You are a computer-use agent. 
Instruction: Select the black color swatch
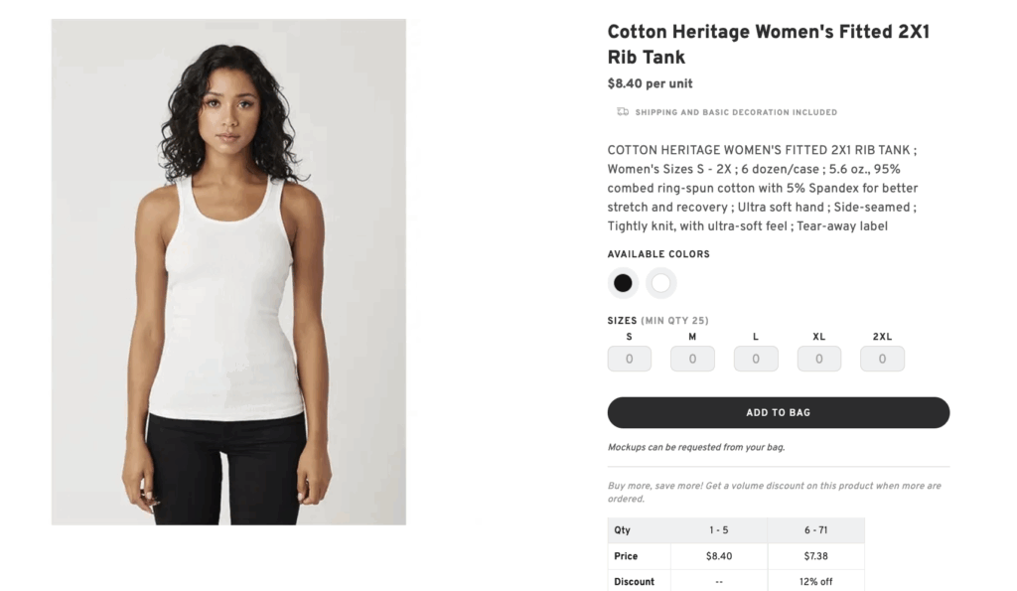[623, 283]
